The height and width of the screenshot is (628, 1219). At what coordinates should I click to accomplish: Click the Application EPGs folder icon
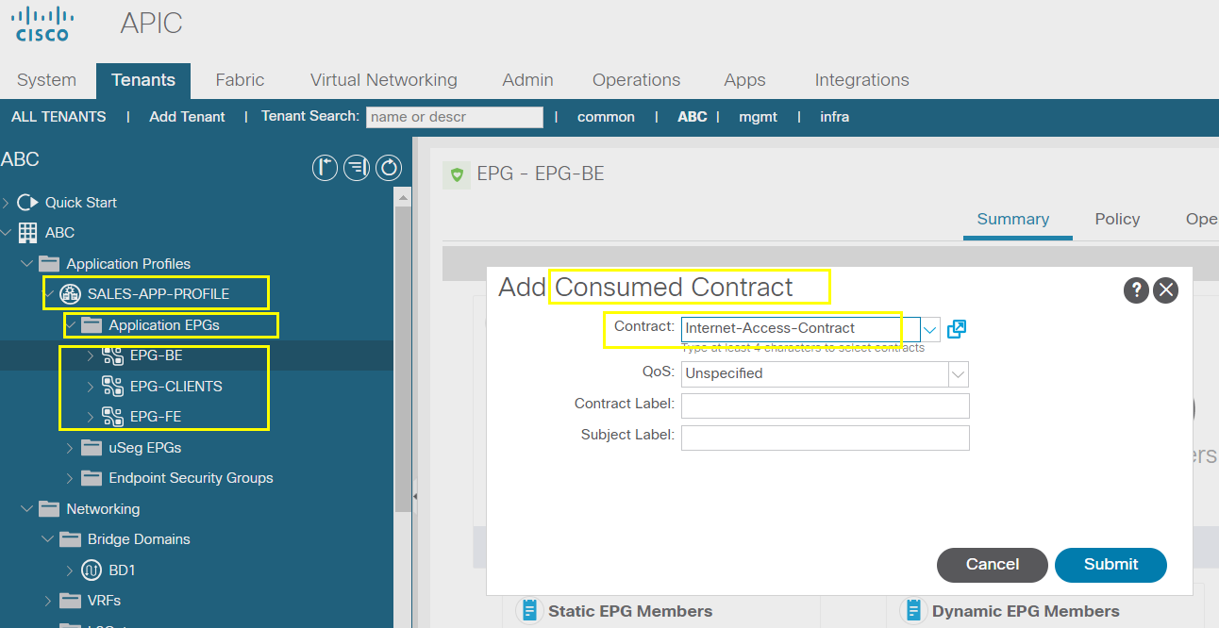click(x=92, y=325)
